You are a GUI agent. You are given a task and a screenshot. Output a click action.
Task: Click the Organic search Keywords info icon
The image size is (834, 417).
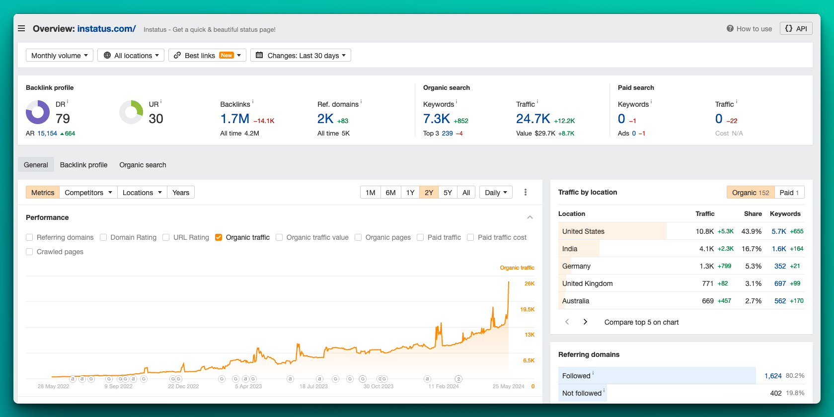pos(456,102)
